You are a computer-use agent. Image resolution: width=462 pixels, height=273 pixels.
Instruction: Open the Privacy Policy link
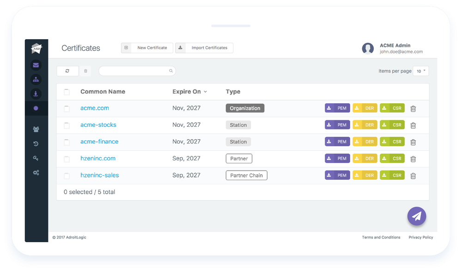(x=421, y=237)
